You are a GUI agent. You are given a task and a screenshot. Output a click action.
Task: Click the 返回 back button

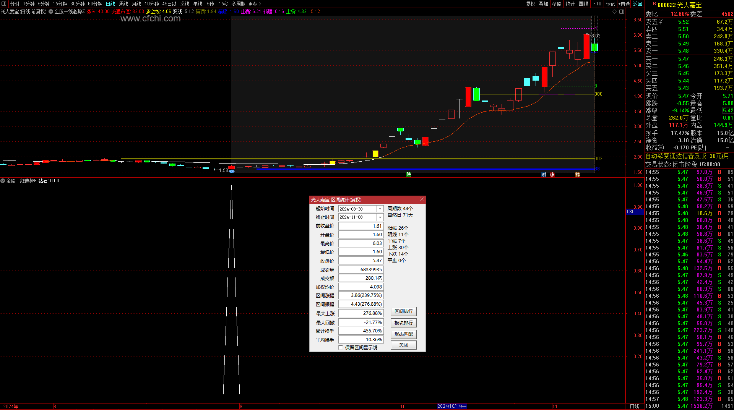coord(638,4)
